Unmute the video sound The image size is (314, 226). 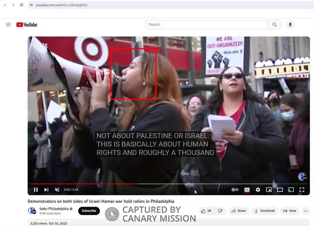(x=57, y=190)
